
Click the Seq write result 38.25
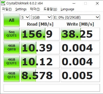tap(80, 34)
